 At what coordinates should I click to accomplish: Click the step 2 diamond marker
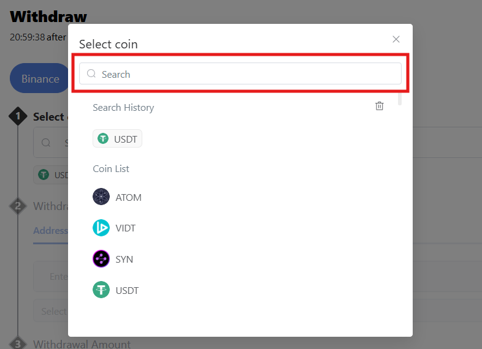point(18,206)
